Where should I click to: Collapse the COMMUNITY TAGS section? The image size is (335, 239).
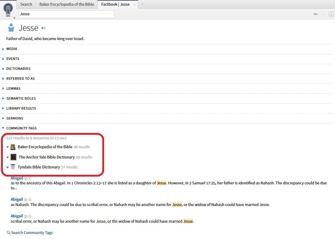click(x=3, y=128)
